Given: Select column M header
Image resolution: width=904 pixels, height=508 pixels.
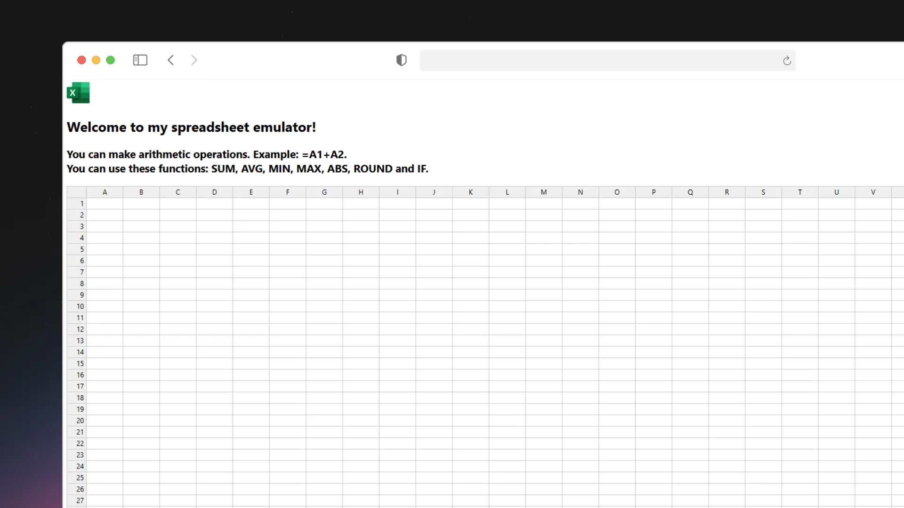Looking at the screenshot, I should [543, 192].
